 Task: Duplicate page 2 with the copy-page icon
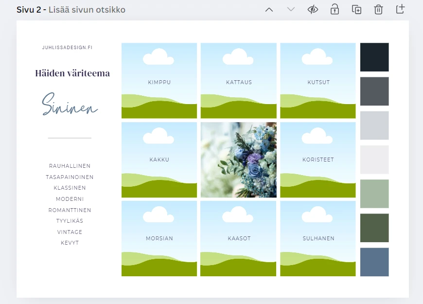coord(356,9)
